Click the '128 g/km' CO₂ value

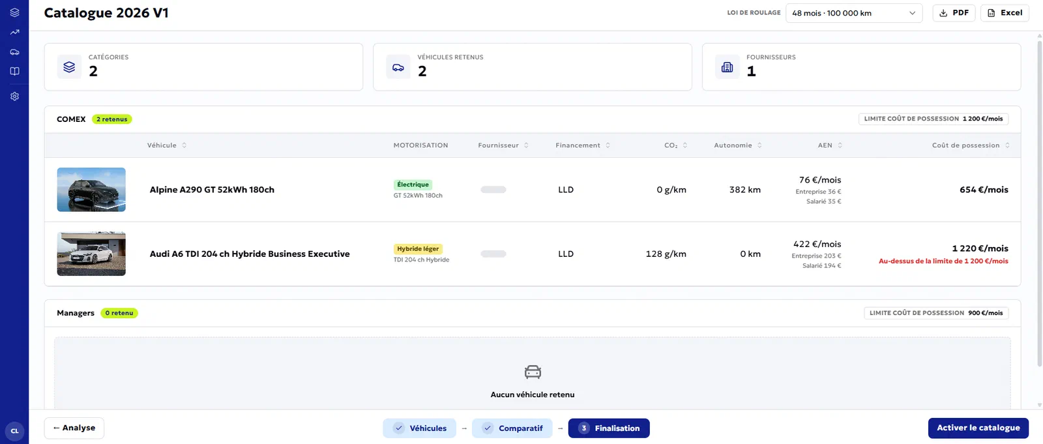pos(666,254)
